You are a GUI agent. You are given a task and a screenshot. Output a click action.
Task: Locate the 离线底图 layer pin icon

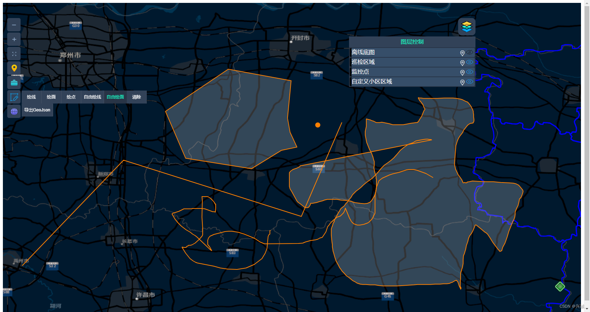(x=462, y=53)
